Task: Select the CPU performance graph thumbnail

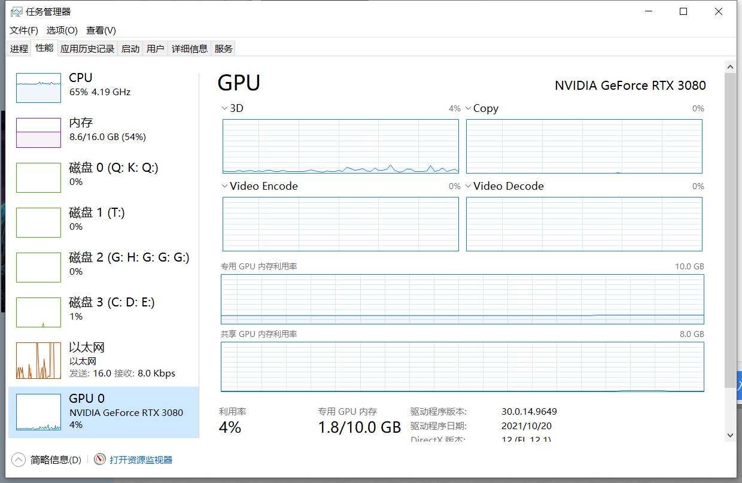Action: (38, 88)
